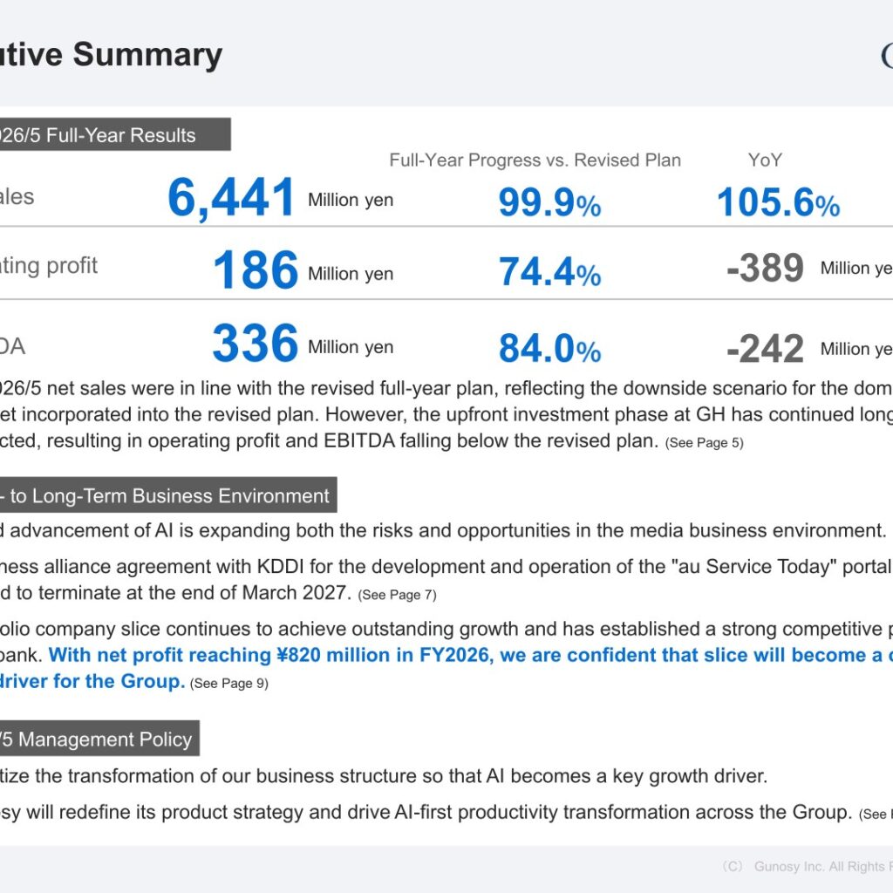Click the line "to terminate at the end of March 2027"
The width and height of the screenshot is (893, 893).
point(183,593)
